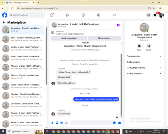Click the Search Facebook field

(x=27, y=15)
